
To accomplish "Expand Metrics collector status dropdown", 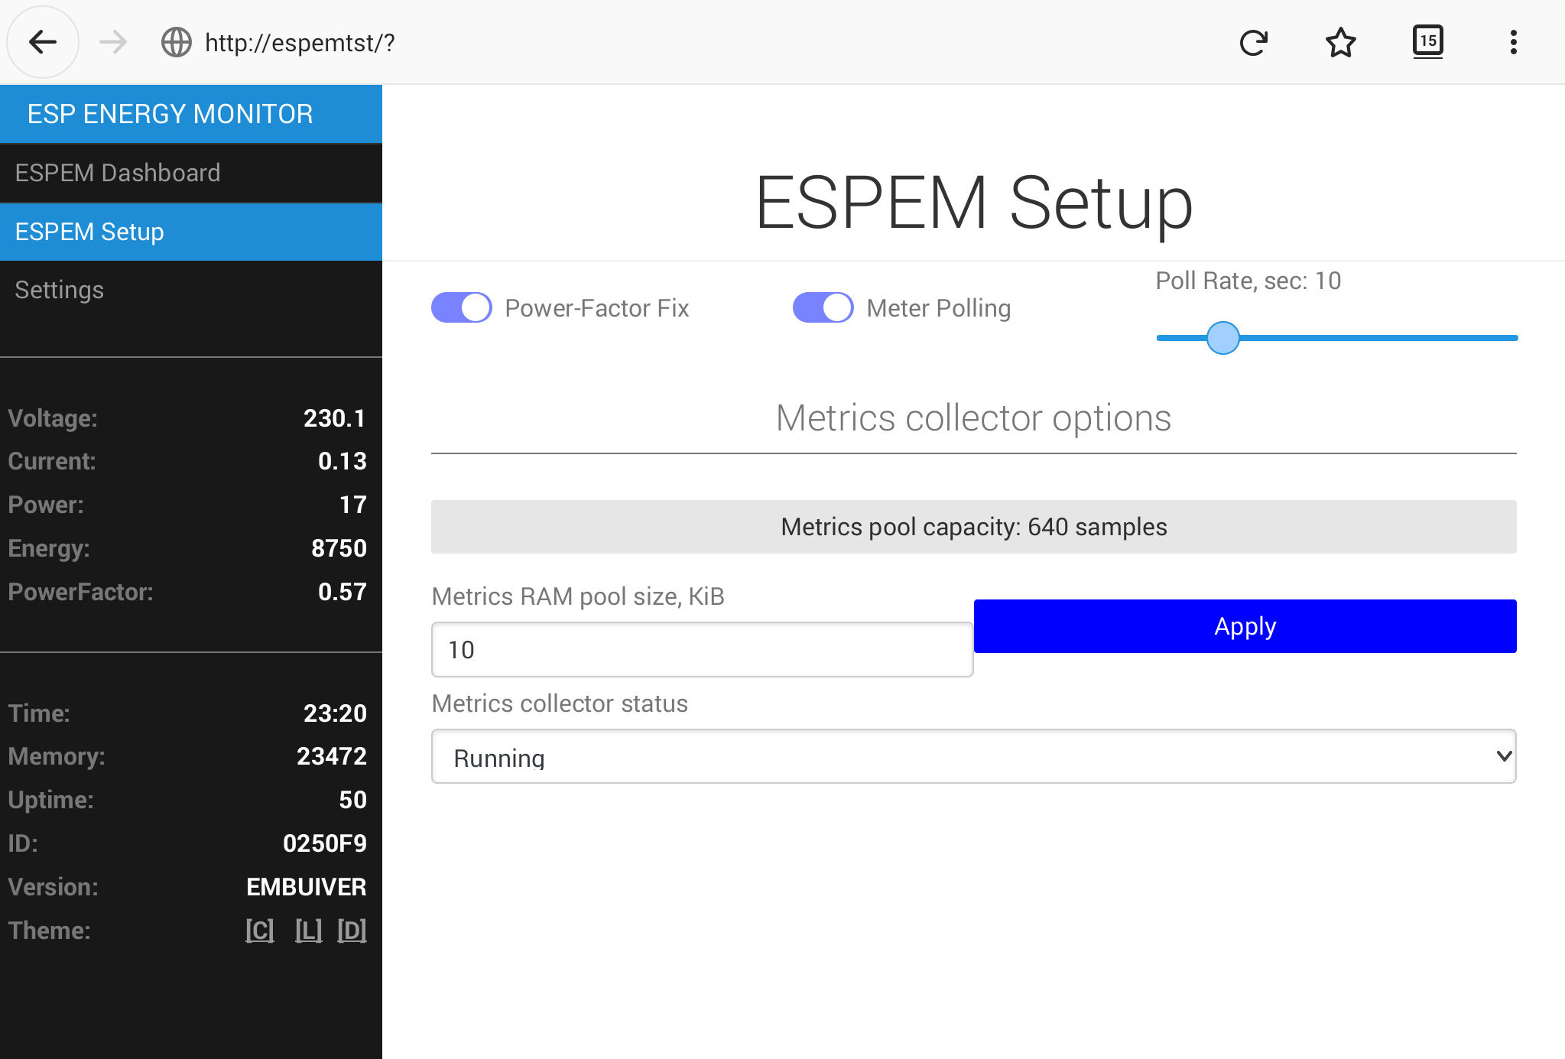I will 972,757.
